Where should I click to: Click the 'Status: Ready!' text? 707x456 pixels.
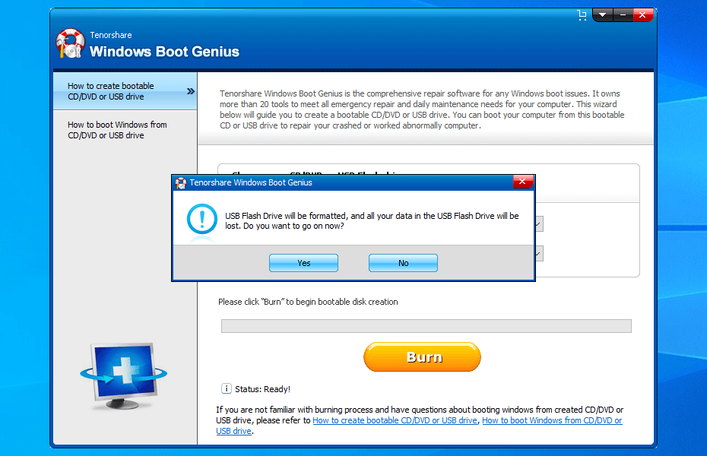coord(262,389)
